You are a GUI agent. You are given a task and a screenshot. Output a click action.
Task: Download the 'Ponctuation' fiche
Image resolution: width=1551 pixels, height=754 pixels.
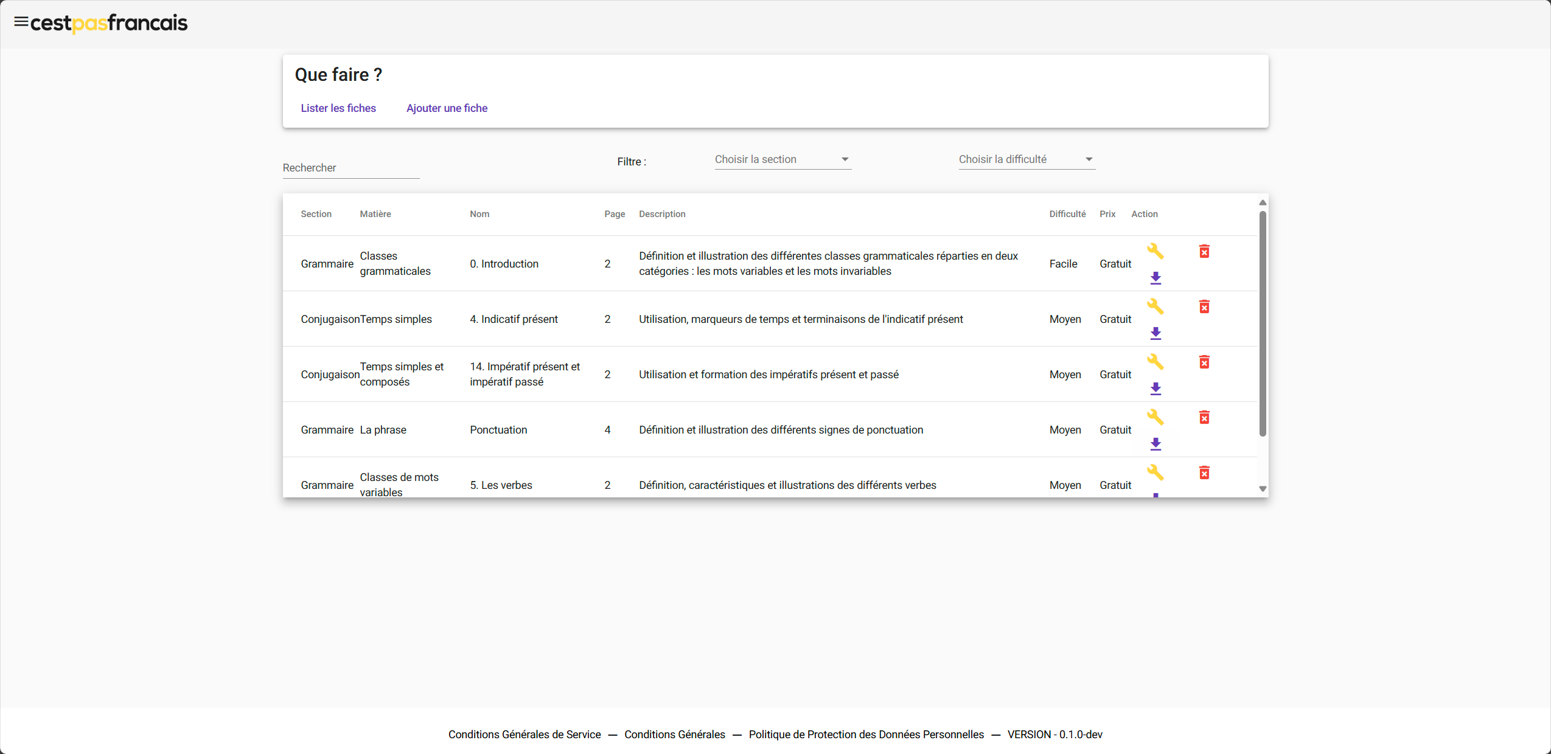coord(1155,444)
